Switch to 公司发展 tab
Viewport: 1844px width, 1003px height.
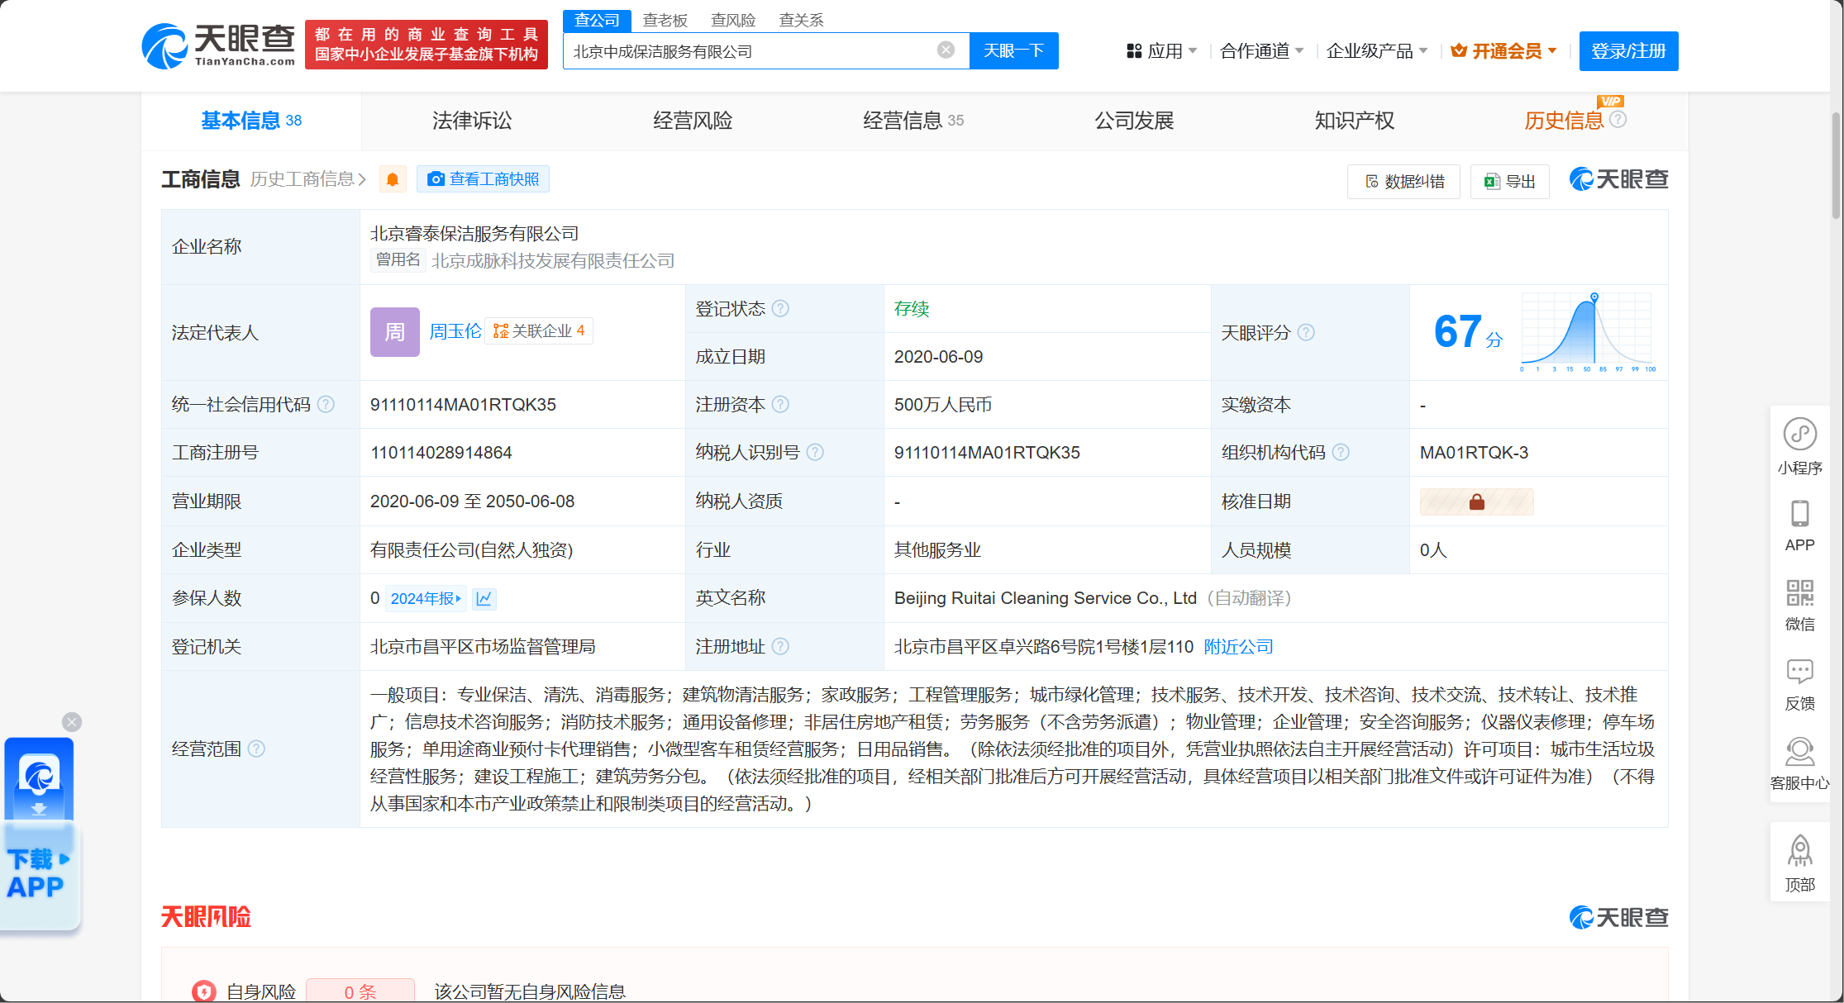coord(1134,121)
